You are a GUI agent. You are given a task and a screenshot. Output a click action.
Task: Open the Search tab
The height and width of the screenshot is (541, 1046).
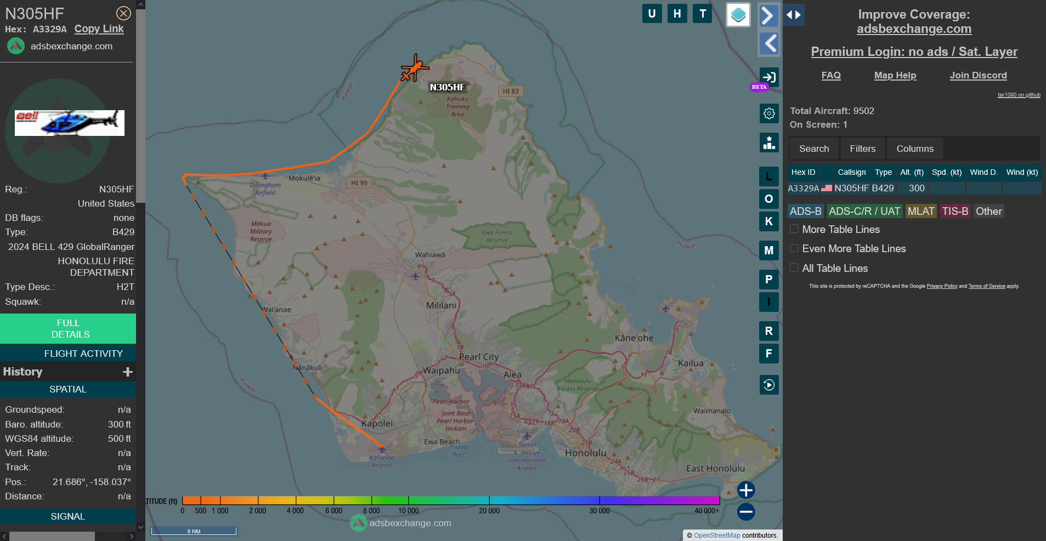click(x=814, y=149)
